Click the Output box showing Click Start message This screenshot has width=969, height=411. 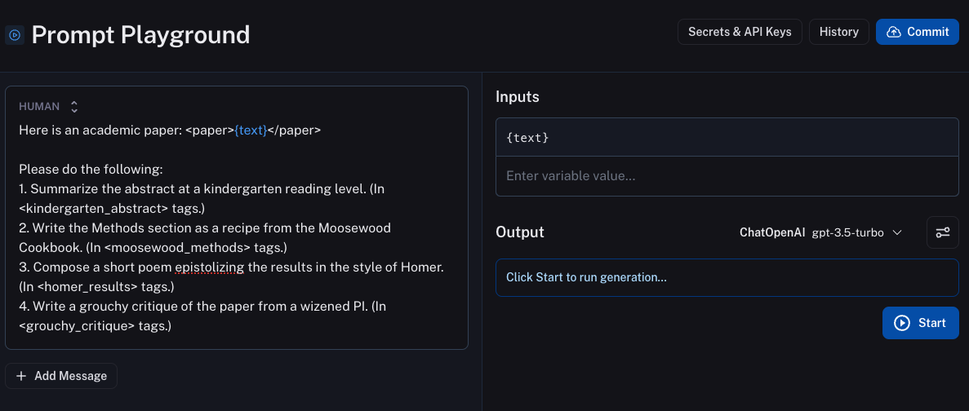[x=727, y=277]
